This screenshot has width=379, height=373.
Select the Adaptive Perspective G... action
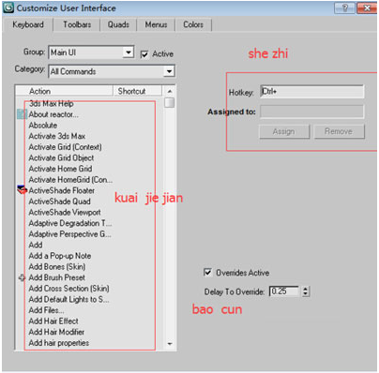pos(69,234)
